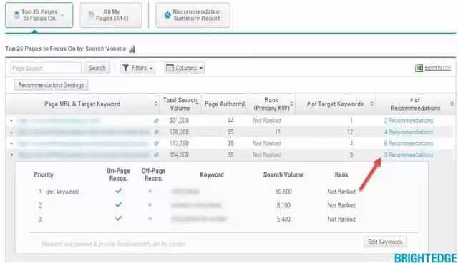Open the 5 Recommendations link
The width and height of the screenshot is (458, 263).
[x=409, y=155]
